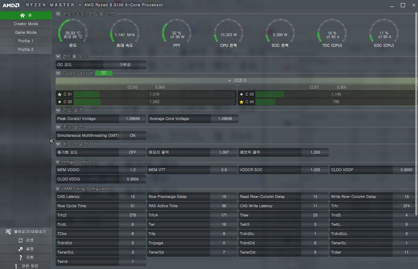Click the star icon next to C 01

pos(60,94)
